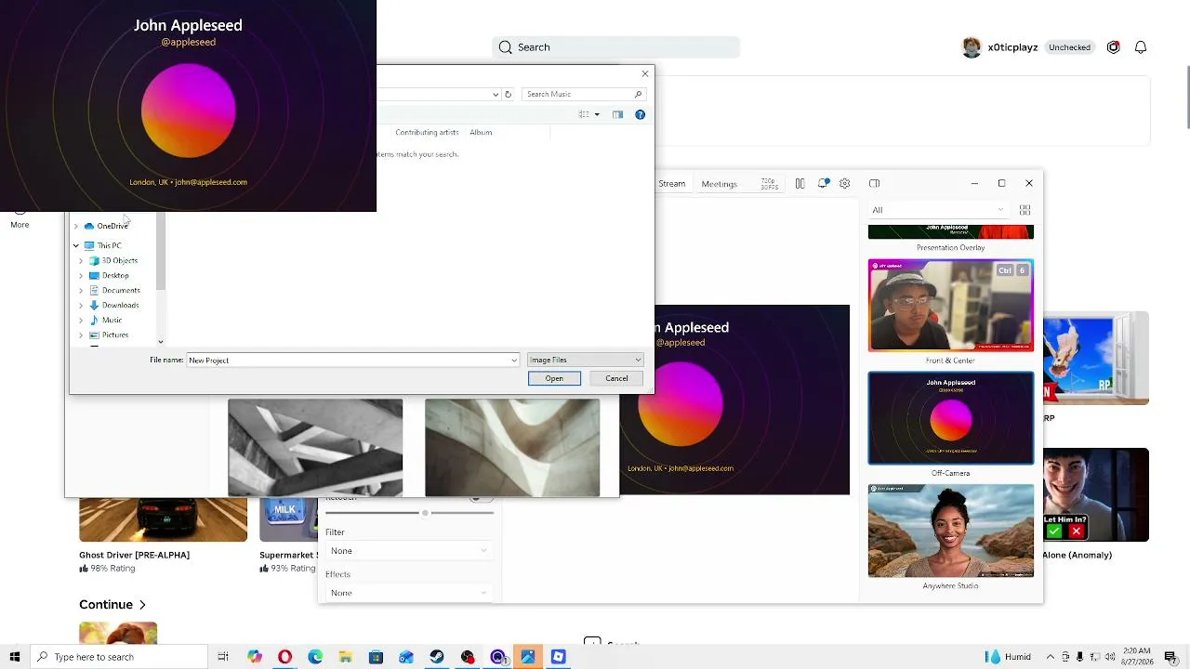Expand the 3D Objects folder node
1190x669 pixels.
81,261
